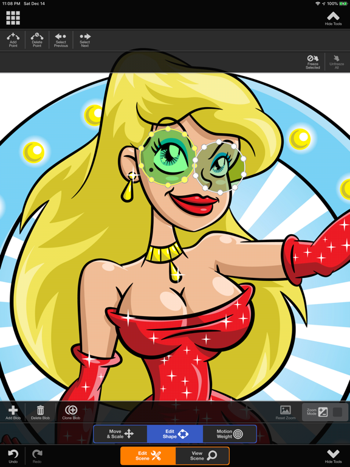350x467 pixels.
Task: Click Select Next point arrow
Action: 85,40
